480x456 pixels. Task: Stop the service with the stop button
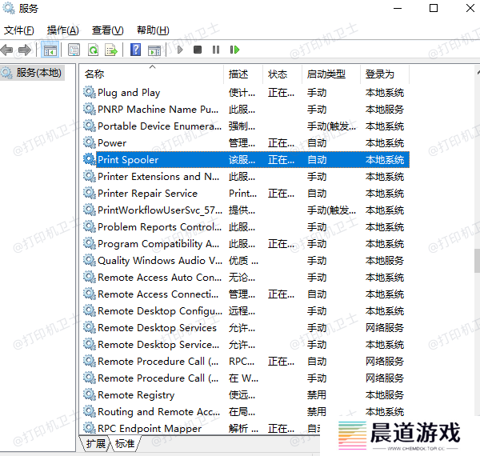pyautogui.click(x=198, y=50)
